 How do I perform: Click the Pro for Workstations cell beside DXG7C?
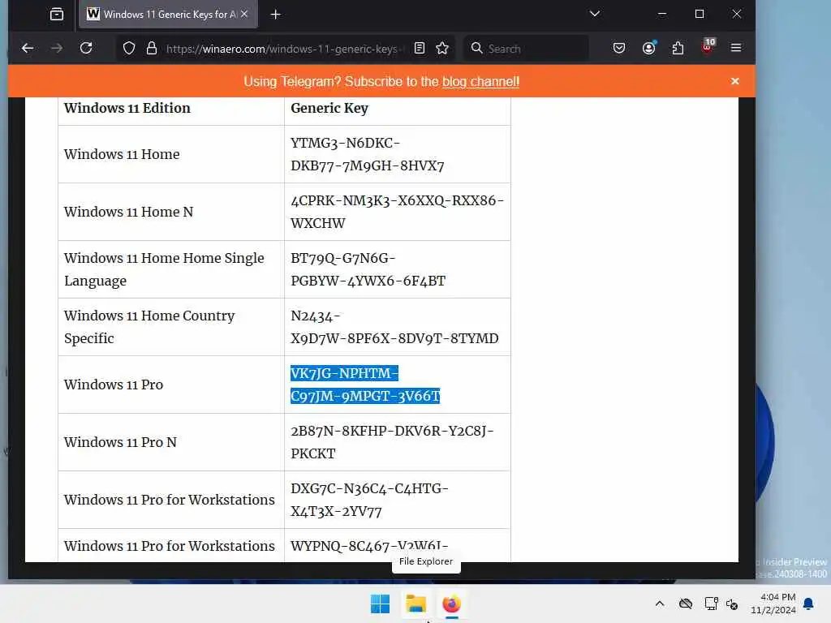[170, 500]
